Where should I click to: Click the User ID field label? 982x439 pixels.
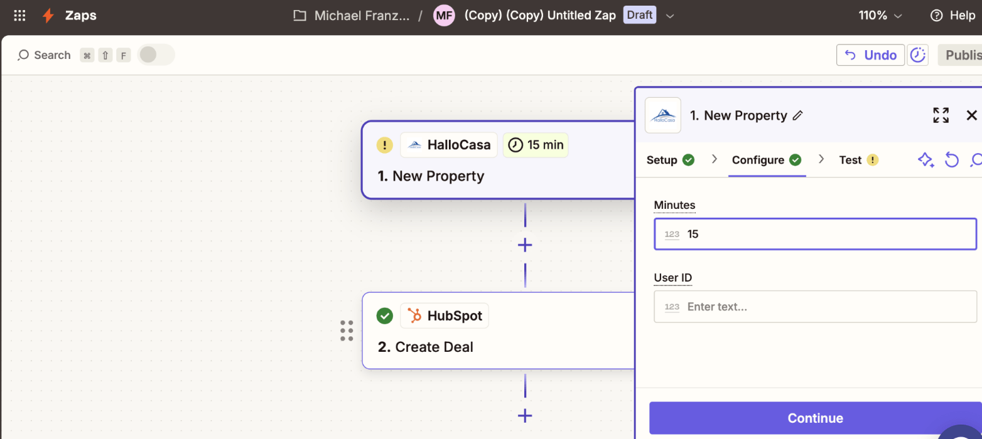coord(672,278)
